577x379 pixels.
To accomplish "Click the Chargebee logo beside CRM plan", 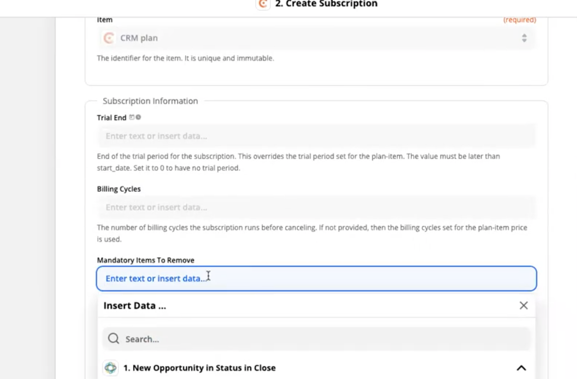I will tap(109, 38).
